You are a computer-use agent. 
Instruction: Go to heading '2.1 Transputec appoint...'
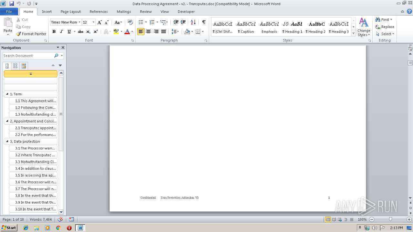click(33, 128)
